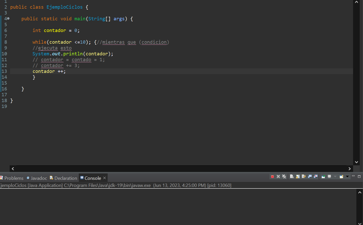Image resolution: width=363 pixels, height=225 pixels.
Task: Click line number 10 in the gutter
Action: coord(4,54)
